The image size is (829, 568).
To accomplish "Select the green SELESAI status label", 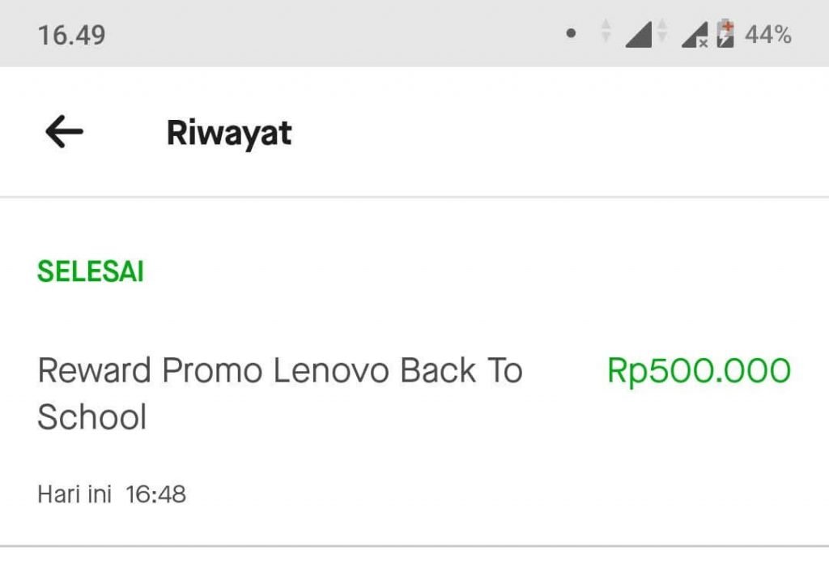I will coord(91,271).
